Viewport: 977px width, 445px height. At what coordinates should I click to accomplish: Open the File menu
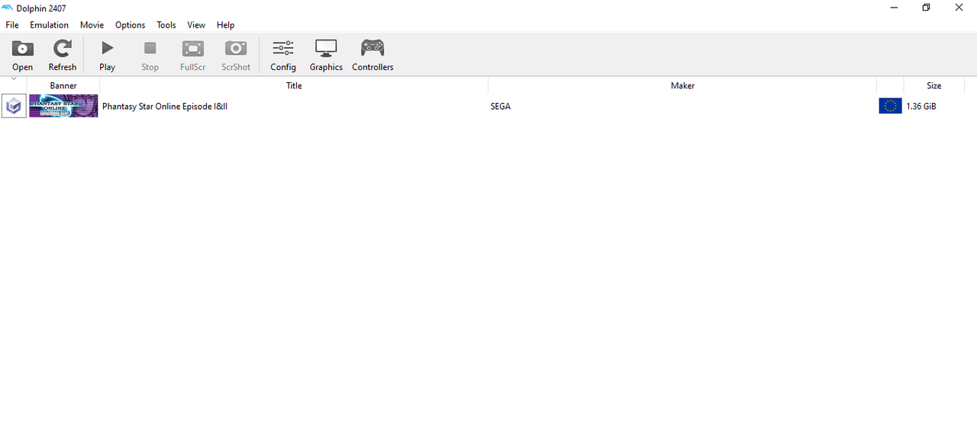click(x=12, y=25)
